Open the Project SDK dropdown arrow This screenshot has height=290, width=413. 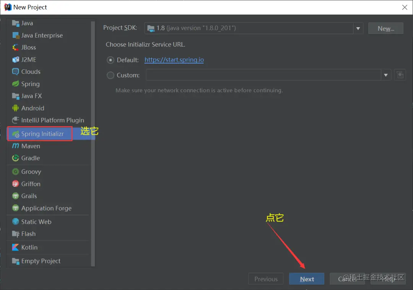pos(358,28)
